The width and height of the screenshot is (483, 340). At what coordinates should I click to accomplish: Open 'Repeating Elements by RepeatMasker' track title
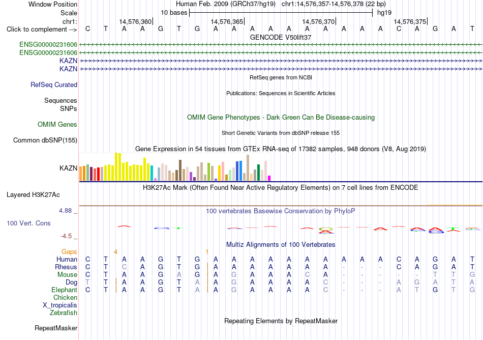(281, 321)
